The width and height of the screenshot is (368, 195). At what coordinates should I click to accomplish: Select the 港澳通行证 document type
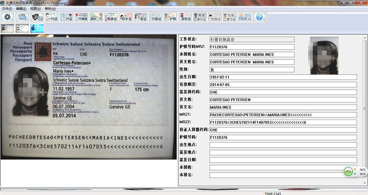tap(200, 17)
